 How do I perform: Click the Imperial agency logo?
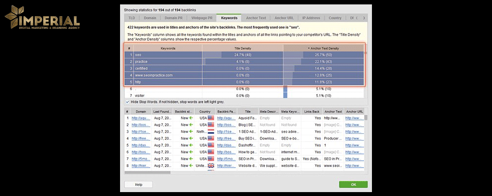pyautogui.click(x=42, y=21)
